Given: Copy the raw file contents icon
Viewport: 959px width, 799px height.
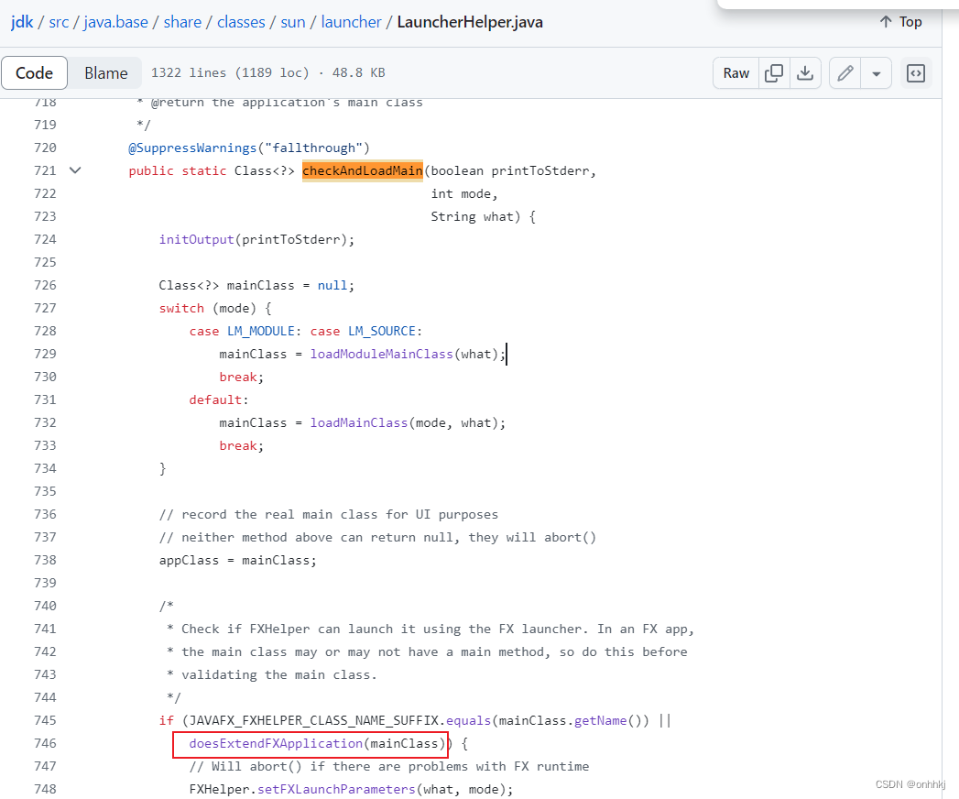Looking at the screenshot, I should click(x=774, y=72).
